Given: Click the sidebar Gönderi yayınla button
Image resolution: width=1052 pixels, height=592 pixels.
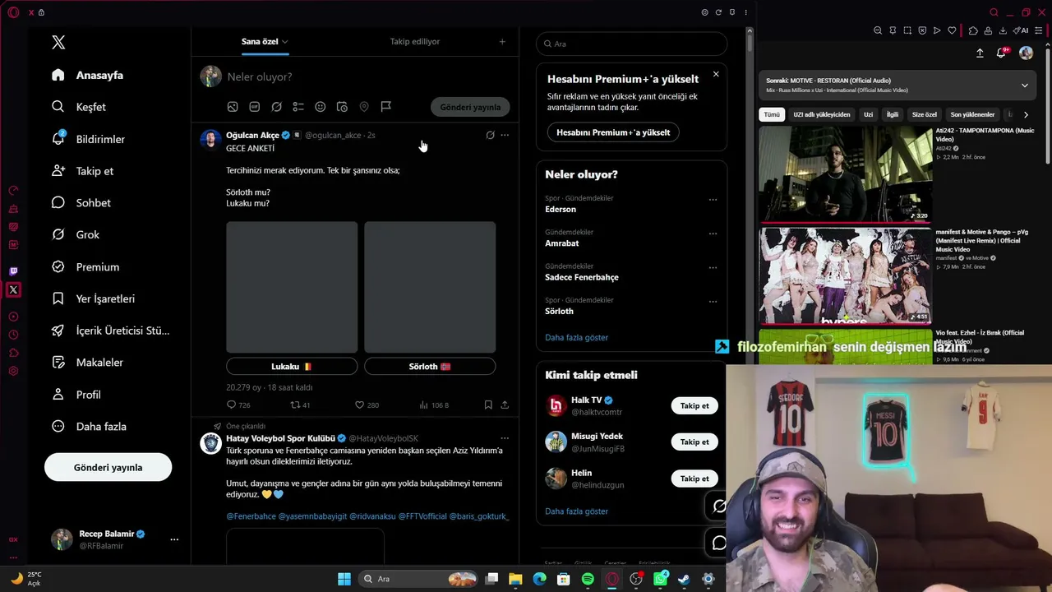Looking at the screenshot, I should (x=108, y=467).
